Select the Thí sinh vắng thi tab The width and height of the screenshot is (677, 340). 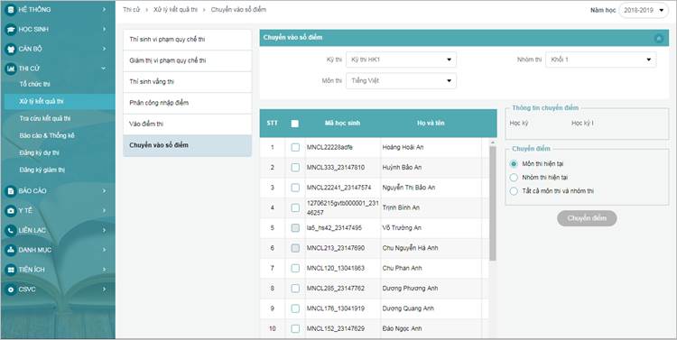point(188,82)
